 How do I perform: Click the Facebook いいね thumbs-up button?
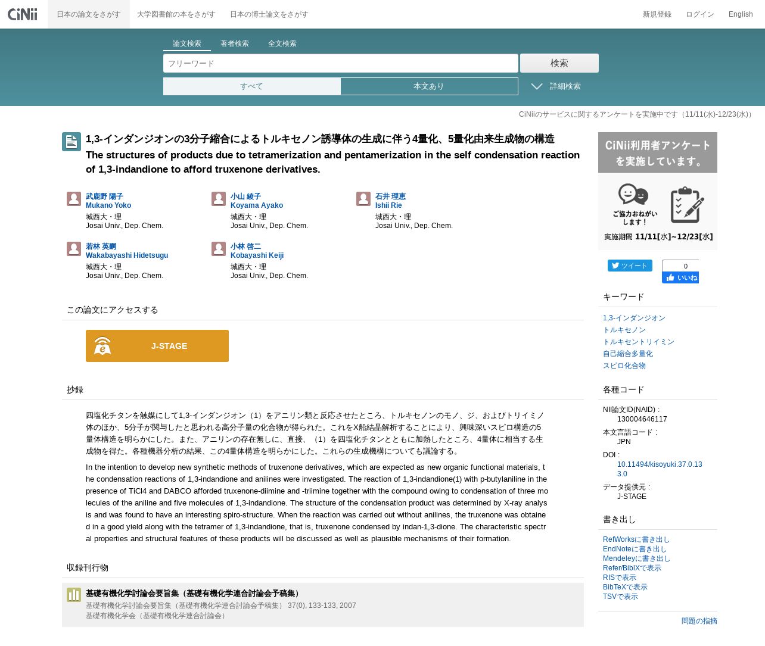pyautogui.click(x=680, y=277)
